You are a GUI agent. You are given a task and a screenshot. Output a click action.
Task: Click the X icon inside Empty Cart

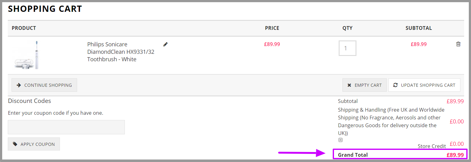tap(349, 85)
